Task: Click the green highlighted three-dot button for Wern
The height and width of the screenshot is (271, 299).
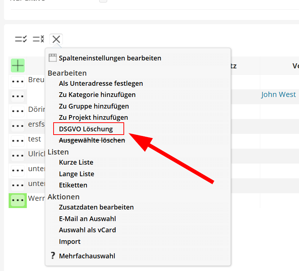Action: (18, 200)
